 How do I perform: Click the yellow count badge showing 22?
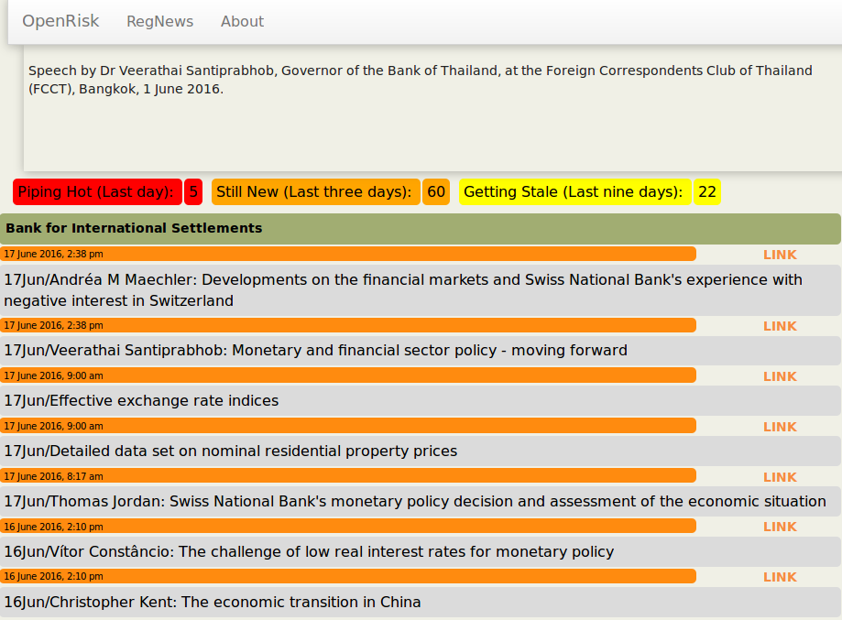[707, 191]
